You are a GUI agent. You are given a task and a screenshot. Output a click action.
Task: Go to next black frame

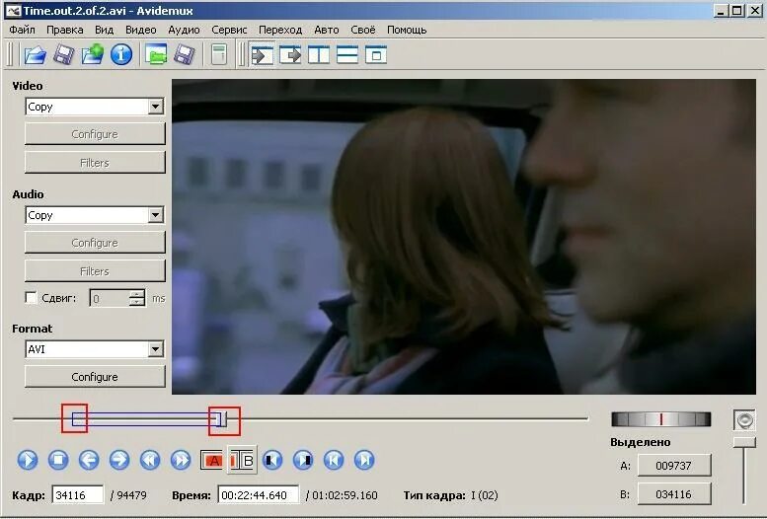(x=303, y=461)
